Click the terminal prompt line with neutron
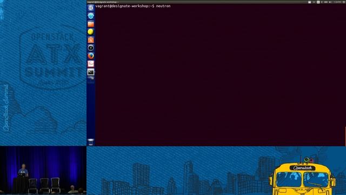The image size is (346, 195). 133,6
